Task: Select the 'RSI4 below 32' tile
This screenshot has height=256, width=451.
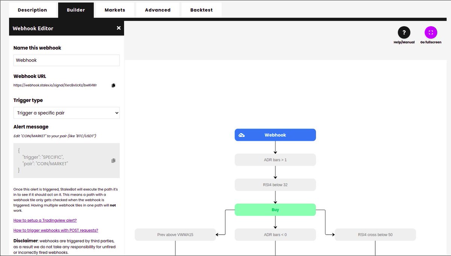Action: pos(275,185)
